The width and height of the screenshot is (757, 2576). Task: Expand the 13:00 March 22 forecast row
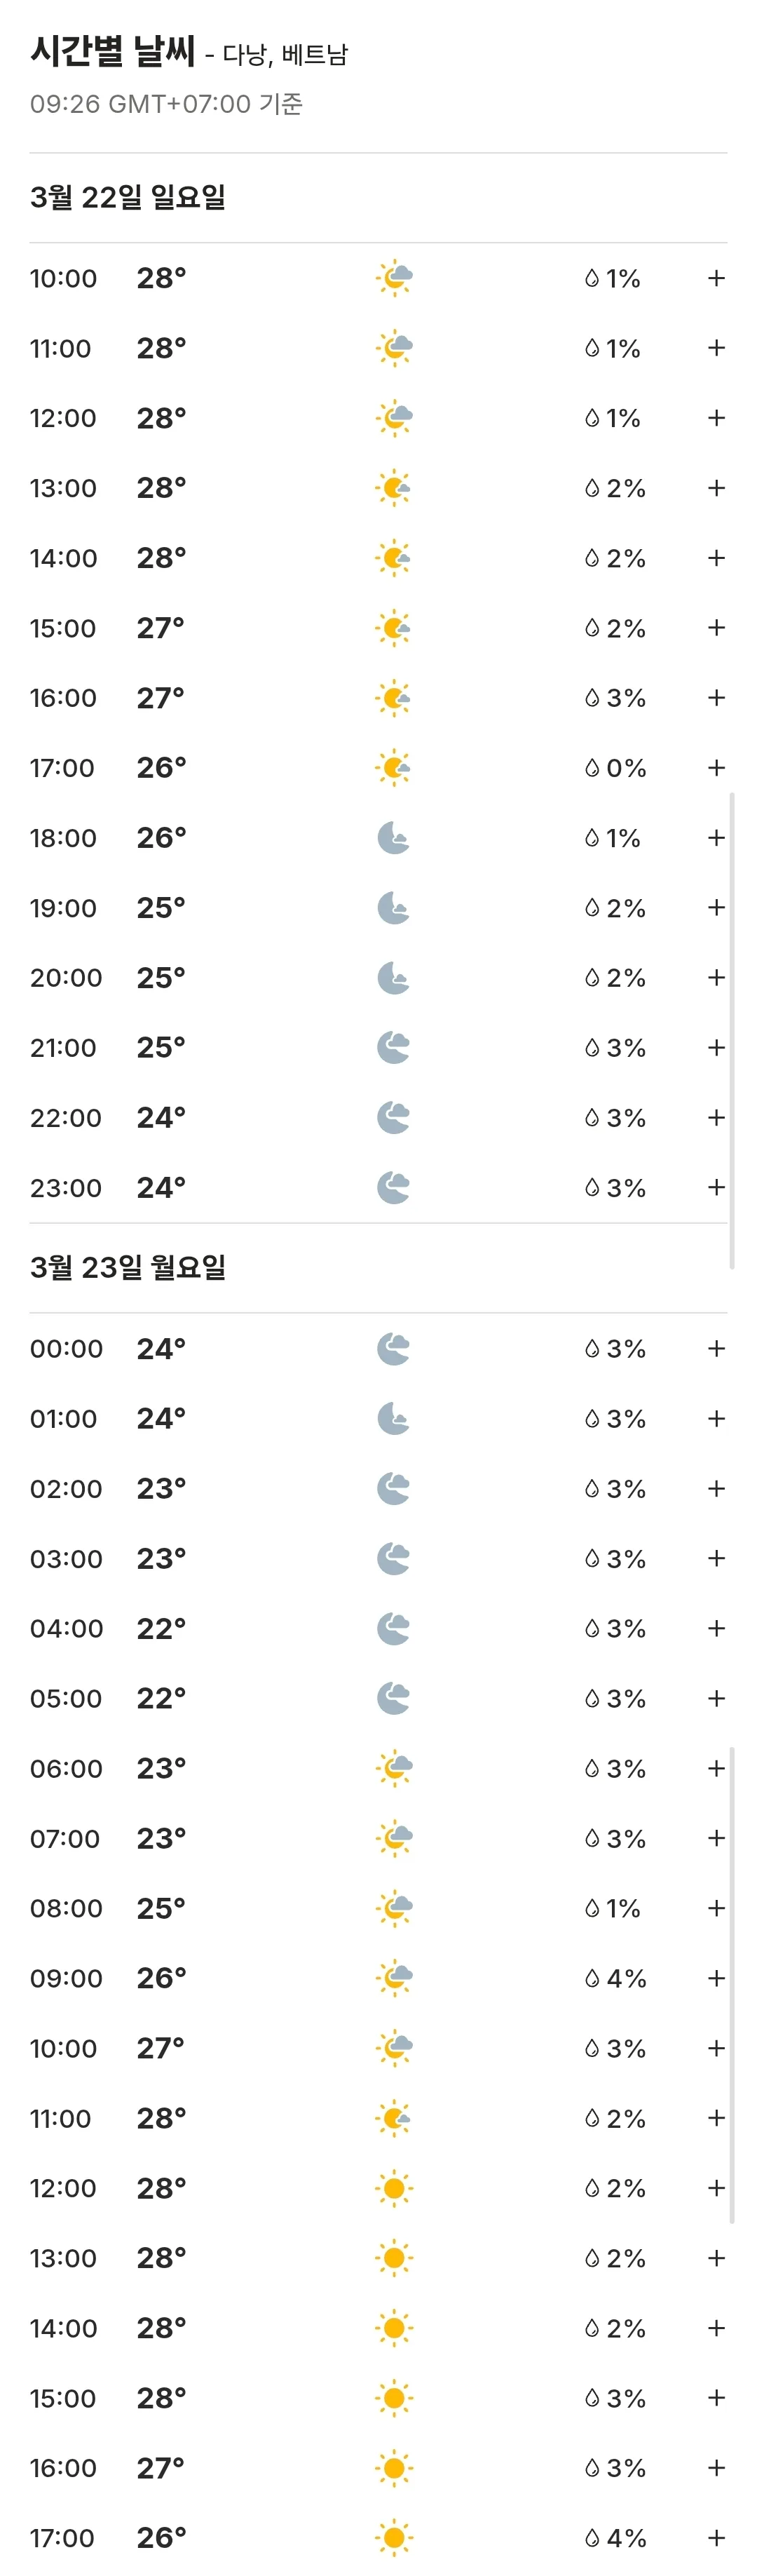[x=716, y=488]
